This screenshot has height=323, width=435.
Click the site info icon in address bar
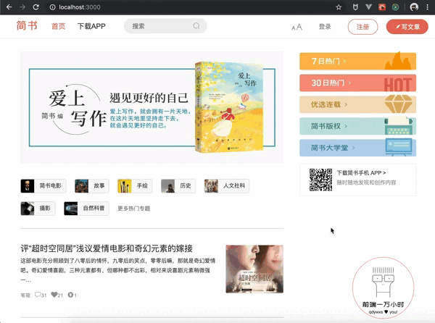click(x=52, y=7)
